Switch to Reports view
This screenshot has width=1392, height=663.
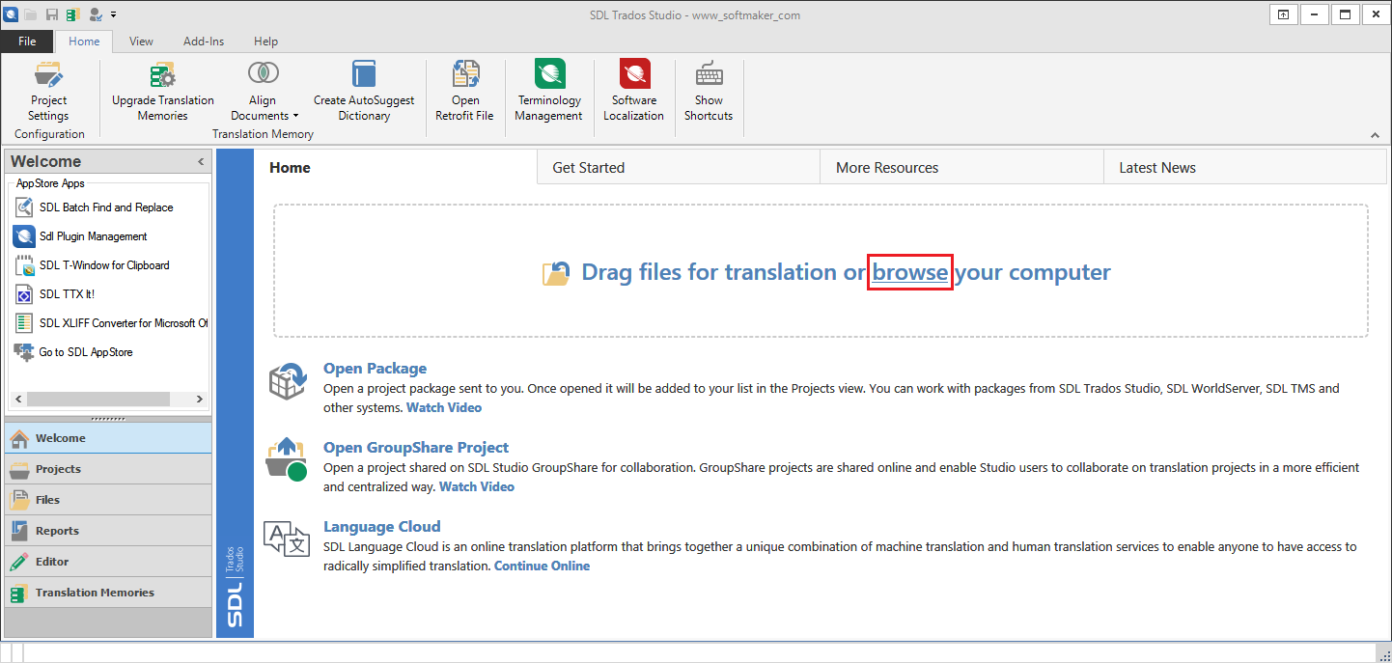(108, 531)
